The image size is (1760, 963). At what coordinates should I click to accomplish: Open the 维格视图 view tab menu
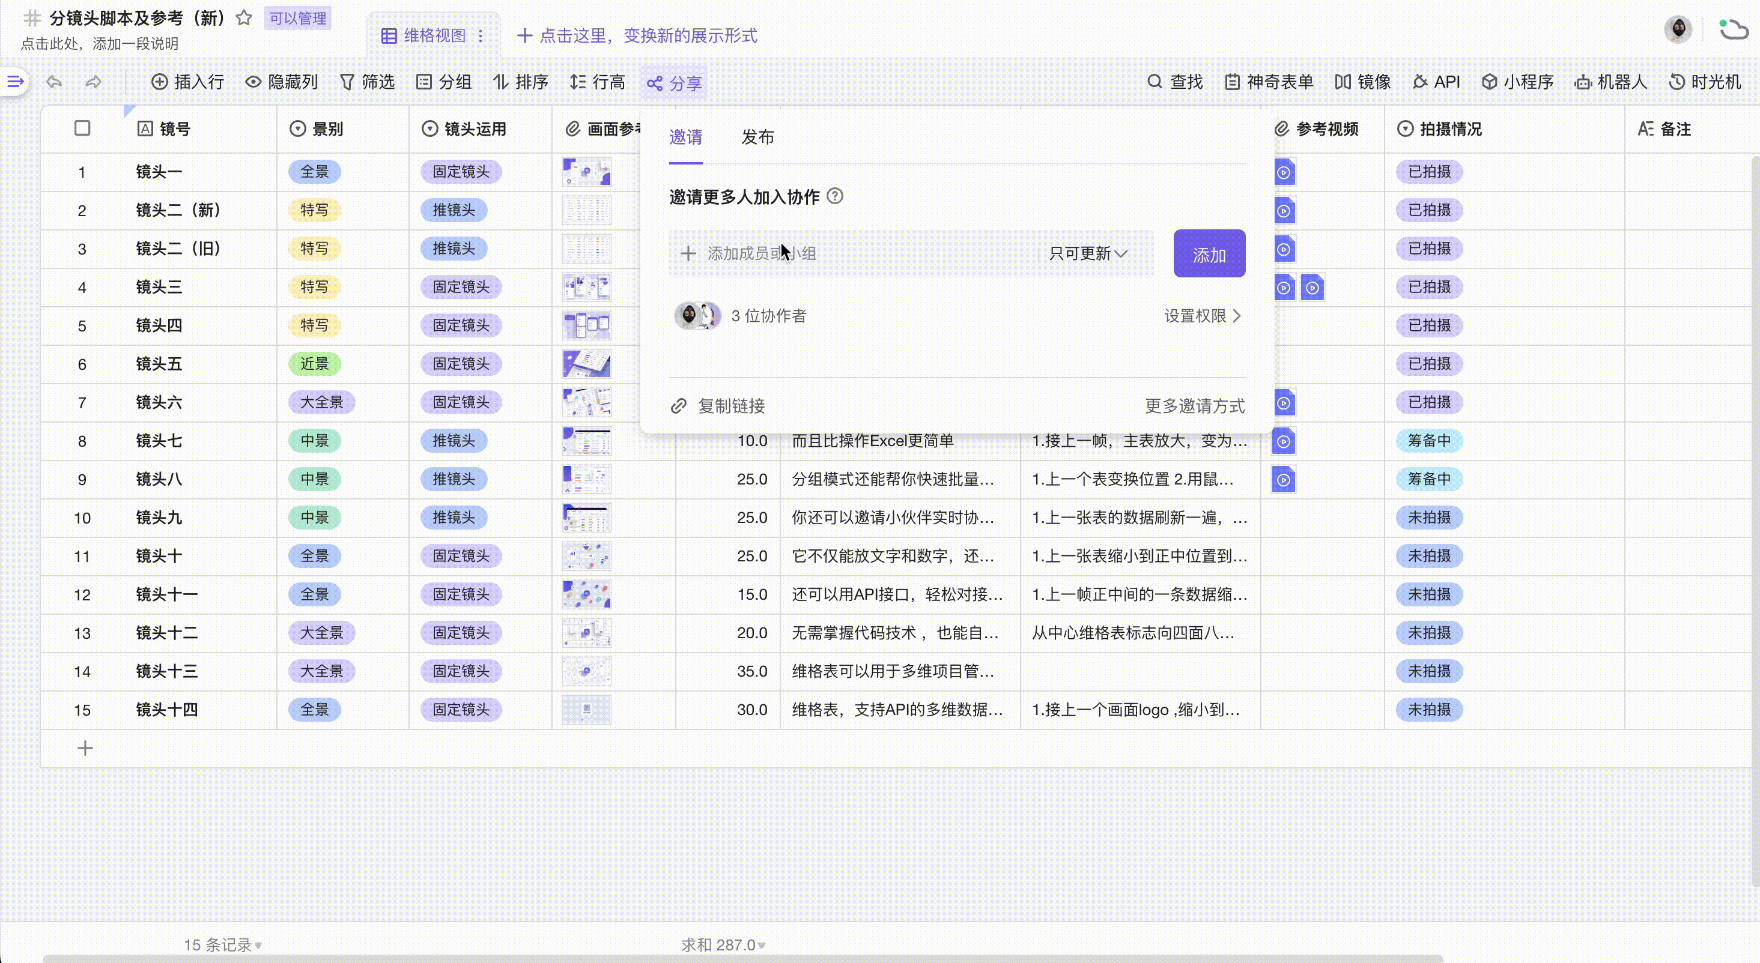[x=481, y=35]
